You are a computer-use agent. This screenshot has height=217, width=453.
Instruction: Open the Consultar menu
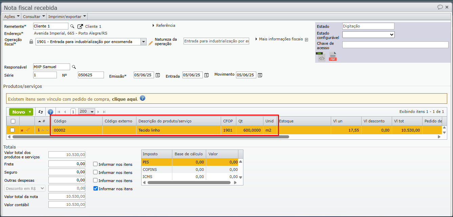tap(34, 16)
